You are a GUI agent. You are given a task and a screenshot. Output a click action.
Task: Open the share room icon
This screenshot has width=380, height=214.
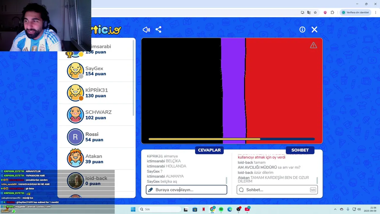click(x=159, y=30)
